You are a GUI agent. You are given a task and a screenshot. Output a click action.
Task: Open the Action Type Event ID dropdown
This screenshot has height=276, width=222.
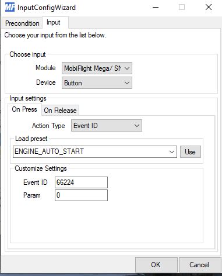[x=107, y=126]
